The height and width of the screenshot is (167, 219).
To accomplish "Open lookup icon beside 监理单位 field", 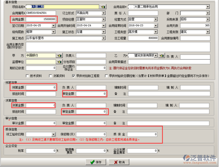I will [60, 62].
